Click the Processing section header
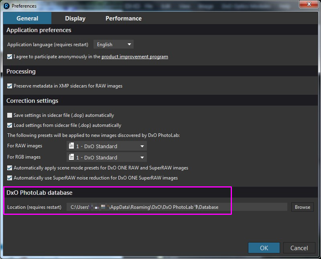The width and height of the screenshot is (321, 259). point(21,71)
